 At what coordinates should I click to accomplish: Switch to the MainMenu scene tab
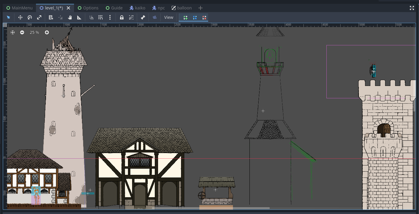(x=19, y=8)
